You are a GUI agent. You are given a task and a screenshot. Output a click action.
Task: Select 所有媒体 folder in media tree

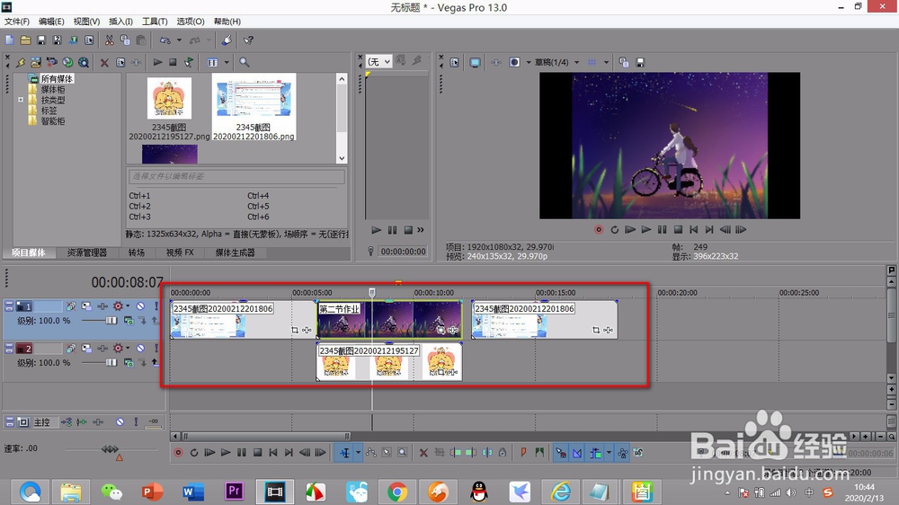[x=57, y=78]
